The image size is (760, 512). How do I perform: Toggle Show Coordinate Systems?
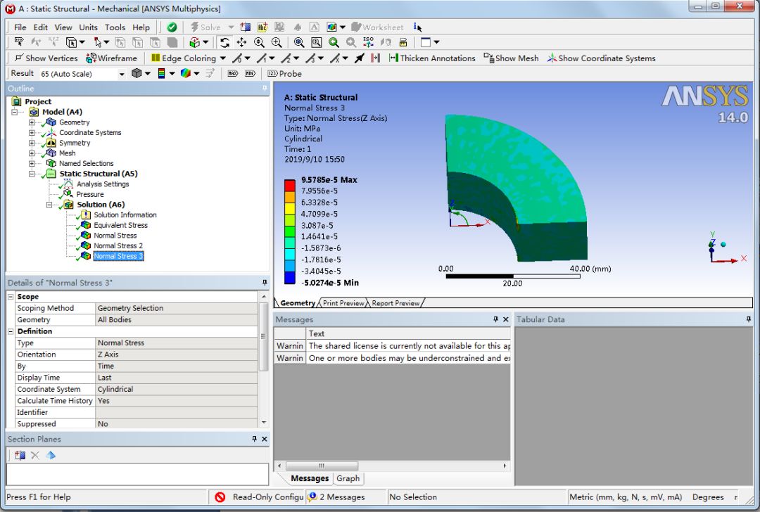(601, 58)
